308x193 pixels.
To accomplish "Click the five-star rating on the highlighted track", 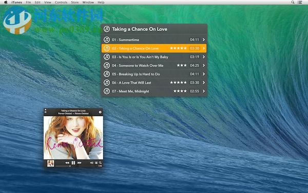I will tap(178, 48).
